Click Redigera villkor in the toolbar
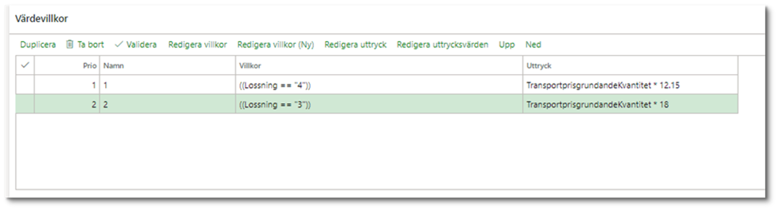The width and height of the screenshot is (781, 213). point(198,45)
